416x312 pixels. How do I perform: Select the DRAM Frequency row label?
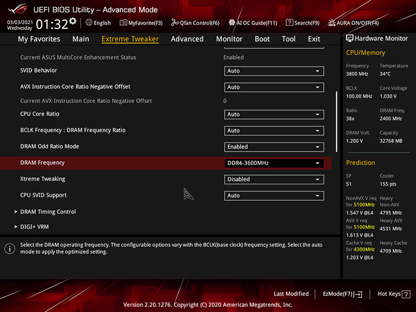point(42,163)
